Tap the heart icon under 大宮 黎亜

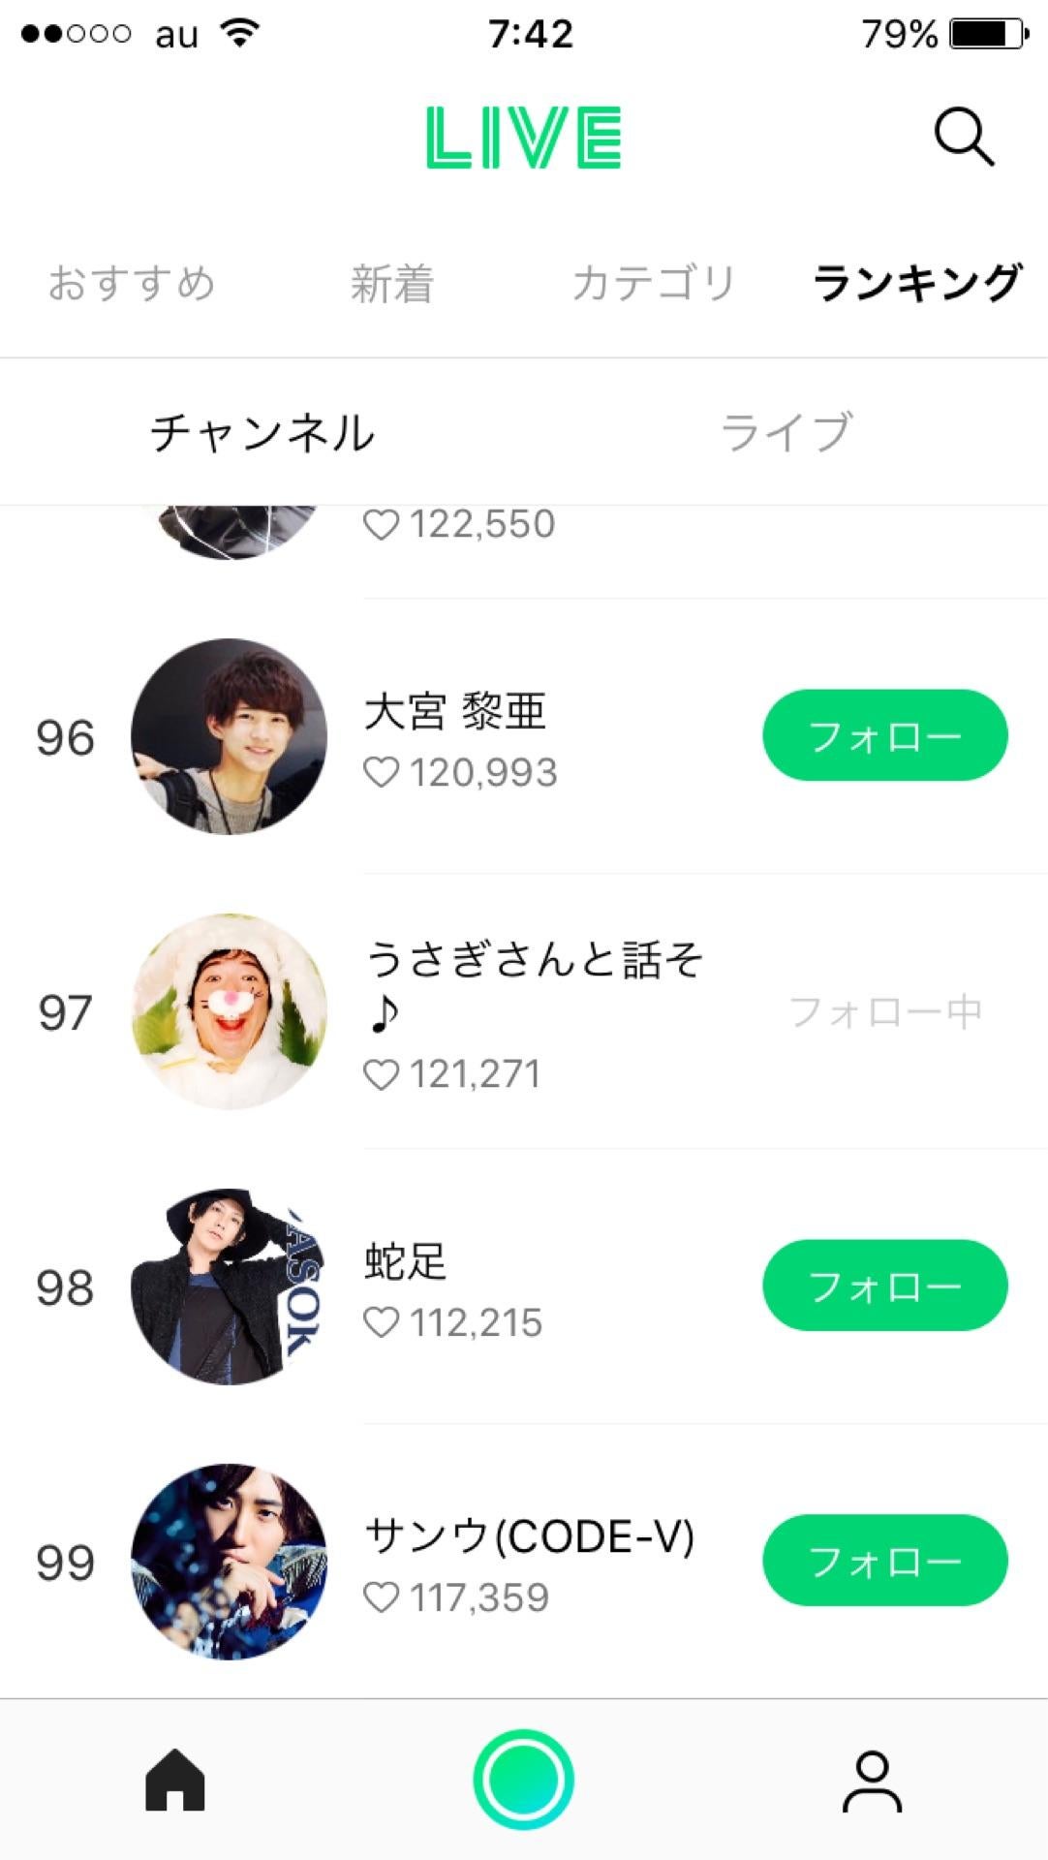tap(381, 773)
